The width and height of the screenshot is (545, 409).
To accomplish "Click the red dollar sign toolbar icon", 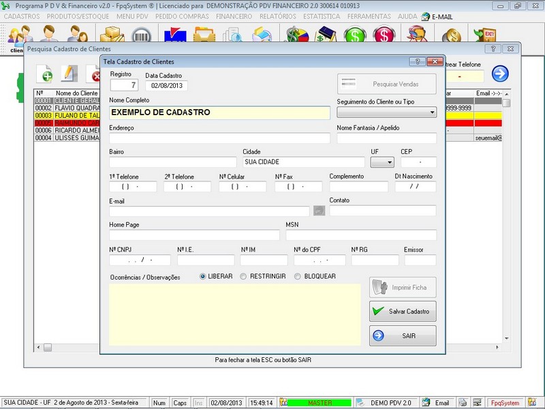I will [384, 37].
